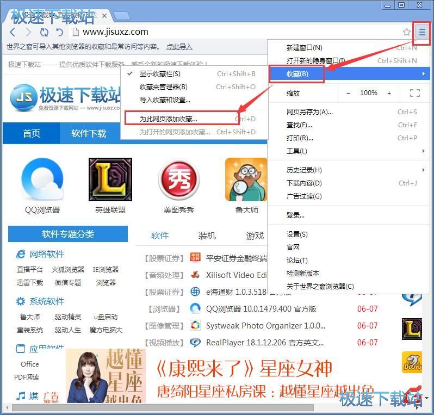Open QQ浏览器 10.0.1479.400 官方版 entry

pyautogui.click(x=261, y=309)
